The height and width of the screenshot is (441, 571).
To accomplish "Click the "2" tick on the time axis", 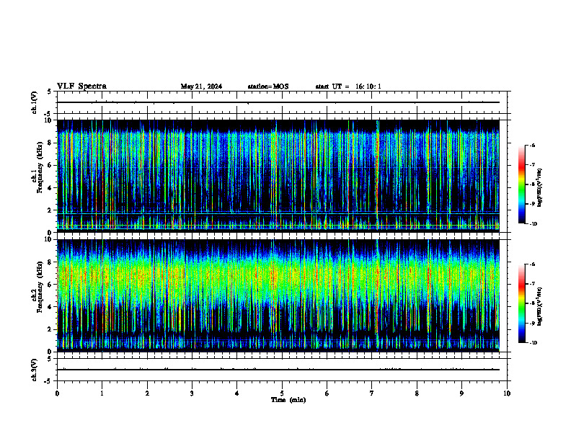I will pos(147,393).
